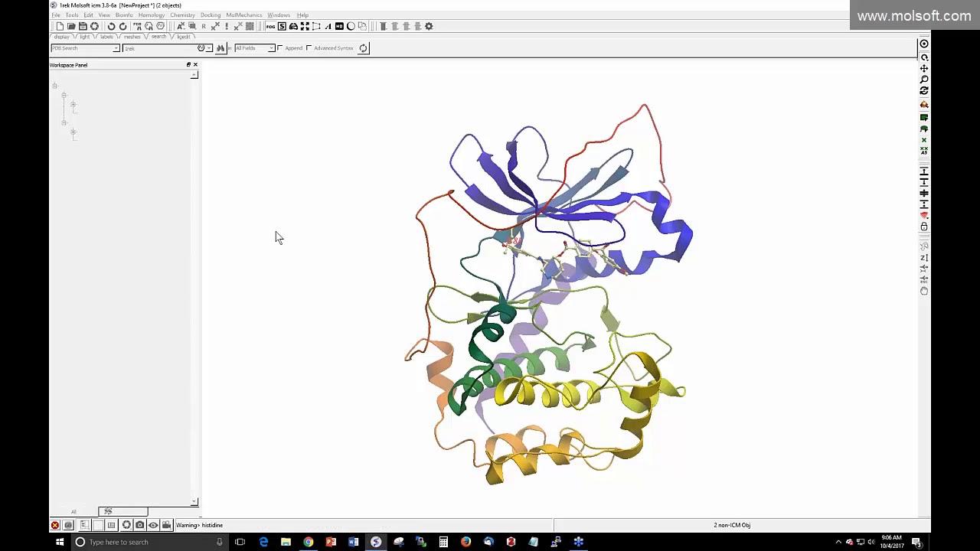Screen dimensions: 980x551
Task: Click the Save project disk icon
Action: coord(83,26)
